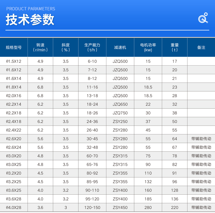The image size is (215, 213).
Task: Click the 技术参数 heading
Action: pyautogui.click(x=30, y=20)
